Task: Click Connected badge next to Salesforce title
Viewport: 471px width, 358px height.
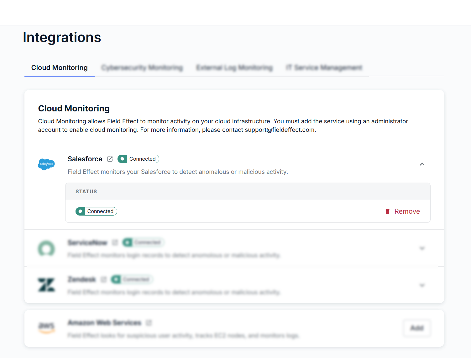Action: click(x=138, y=159)
